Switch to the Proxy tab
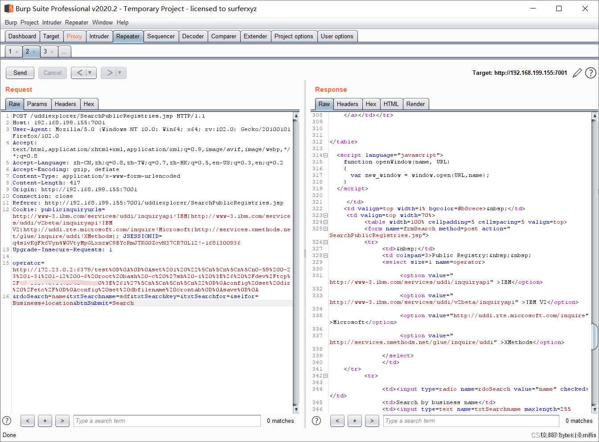 coord(74,37)
